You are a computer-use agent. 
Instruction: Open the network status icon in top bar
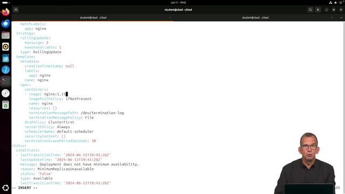(x=330, y=3)
